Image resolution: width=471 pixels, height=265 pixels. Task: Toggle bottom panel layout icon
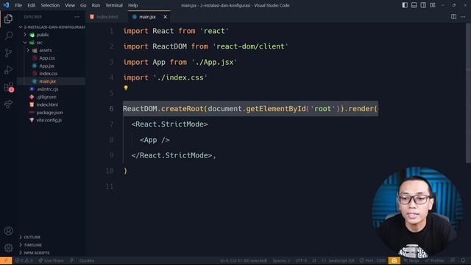pos(414,5)
